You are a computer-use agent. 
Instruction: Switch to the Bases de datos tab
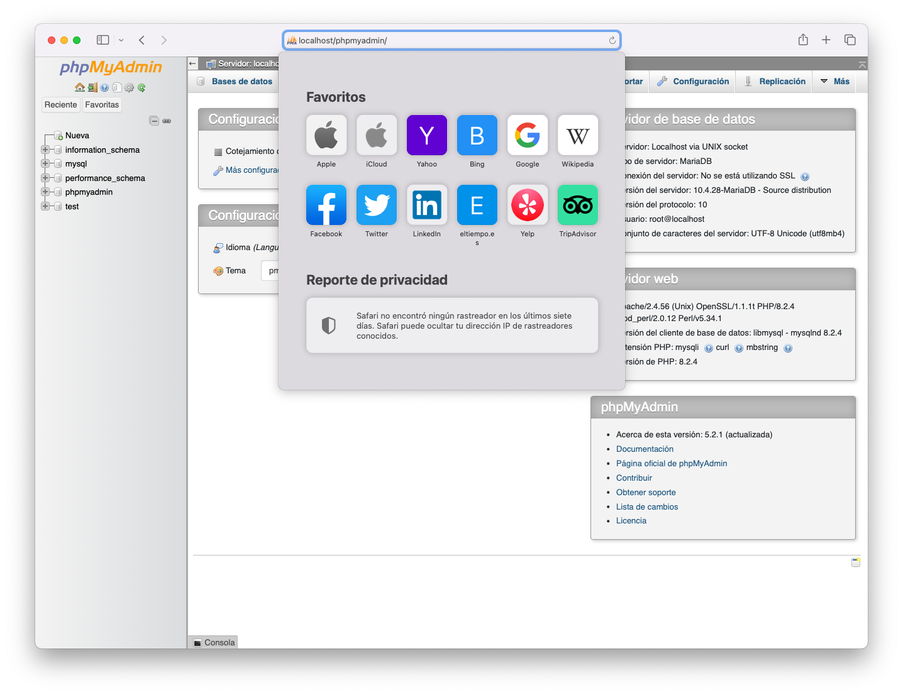241,82
